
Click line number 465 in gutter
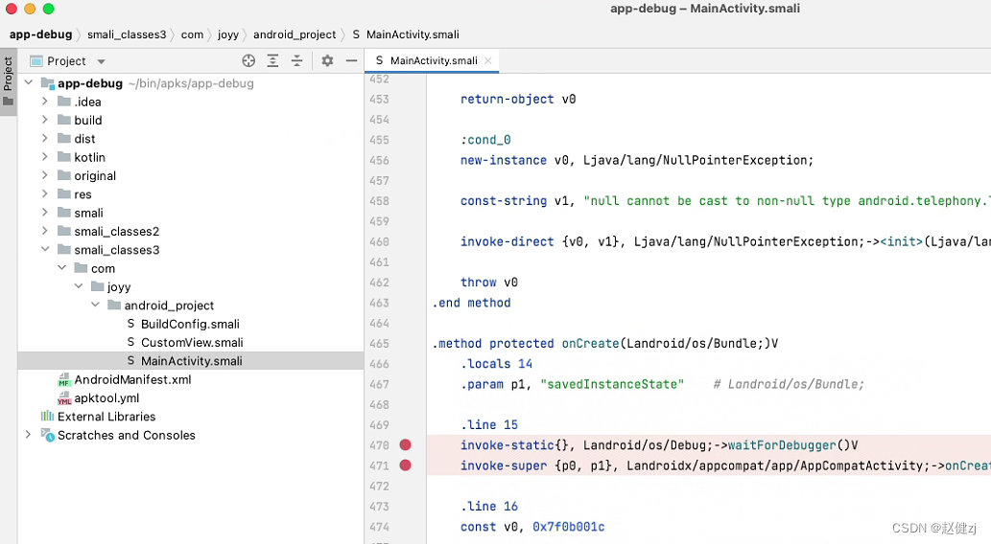(x=379, y=343)
